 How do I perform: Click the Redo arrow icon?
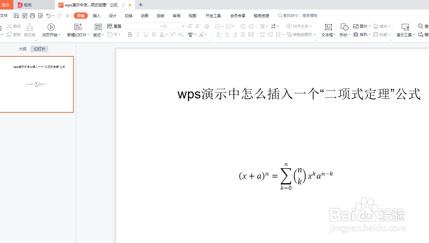[x=59, y=16]
